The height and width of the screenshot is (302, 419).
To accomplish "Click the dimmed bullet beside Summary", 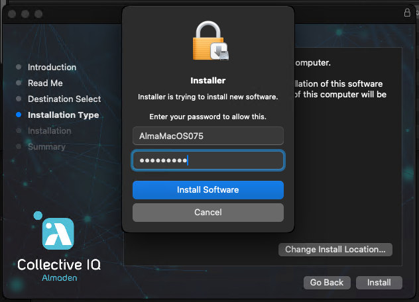I will click(19, 147).
